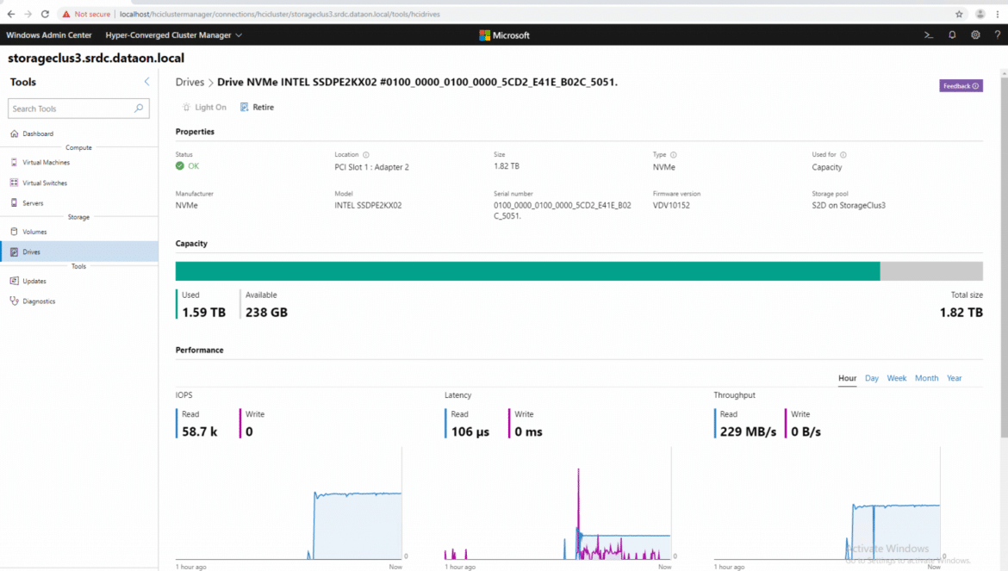Click the Not secure warning icon
The image size is (1008, 571).
[66, 14]
